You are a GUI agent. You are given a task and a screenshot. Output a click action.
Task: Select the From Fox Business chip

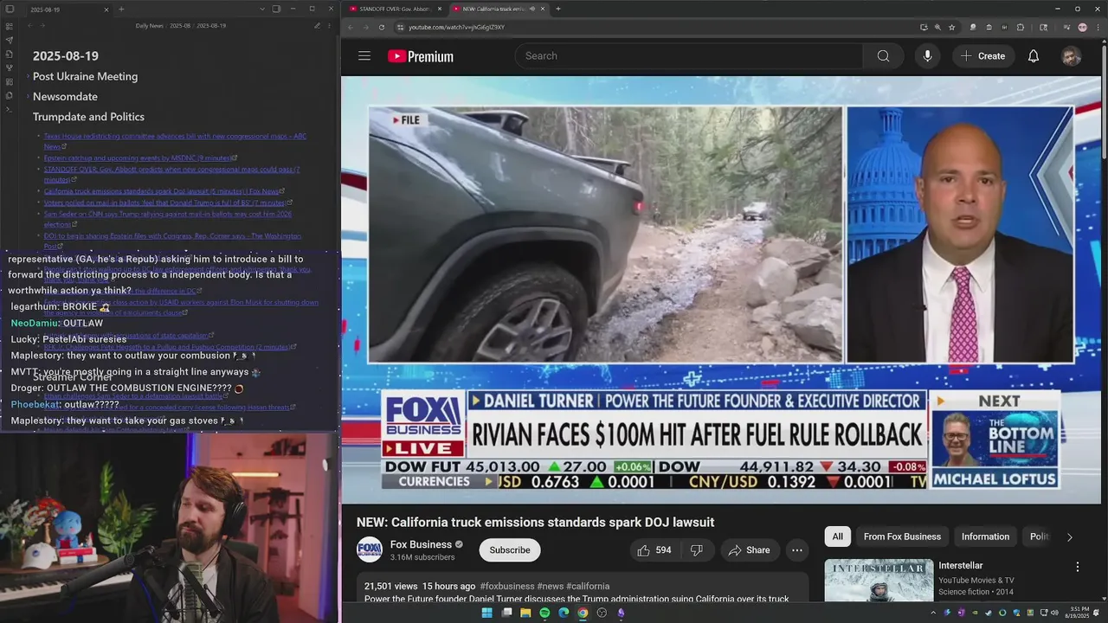click(902, 536)
